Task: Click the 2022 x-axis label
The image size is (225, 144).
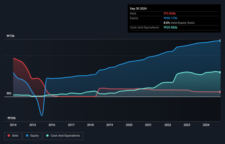Action: pos(168,125)
